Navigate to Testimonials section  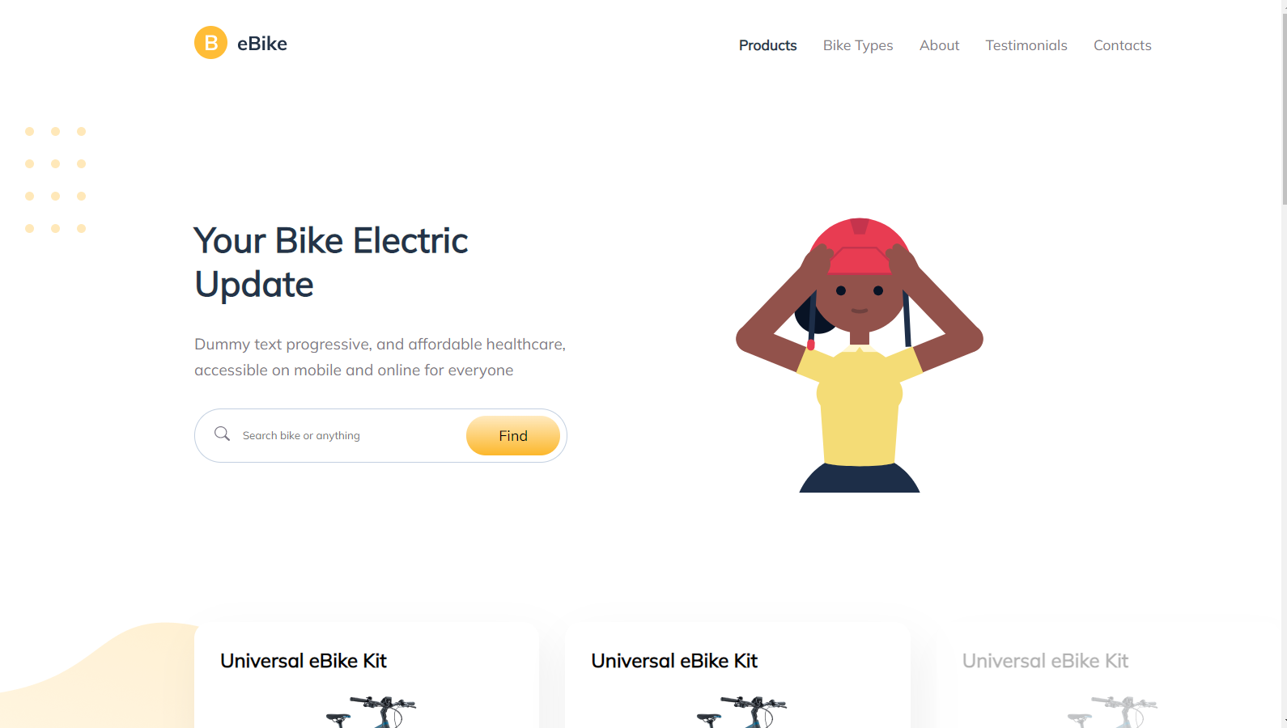point(1026,45)
